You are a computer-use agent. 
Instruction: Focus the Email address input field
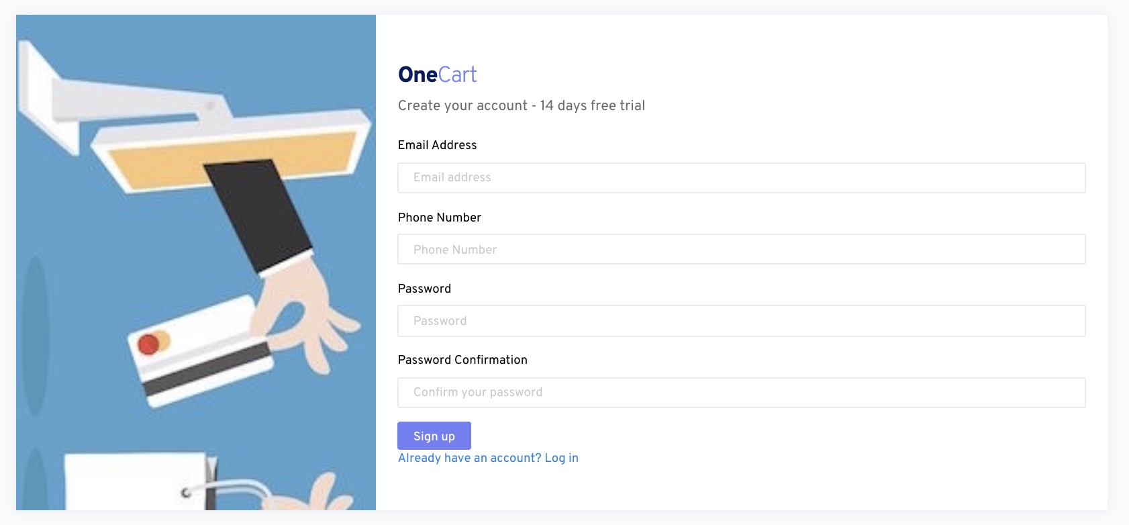pyautogui.click(x=741, y=178)
